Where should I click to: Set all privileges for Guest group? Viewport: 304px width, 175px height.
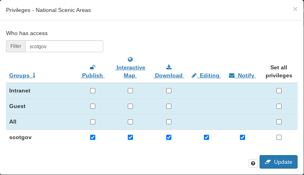279,106
